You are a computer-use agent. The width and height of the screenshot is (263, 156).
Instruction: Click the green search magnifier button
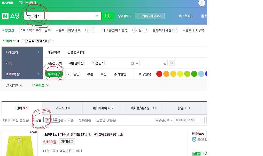(x=107, y=16)
